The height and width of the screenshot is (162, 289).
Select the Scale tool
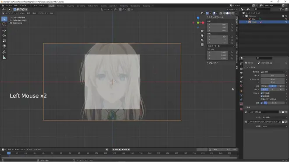4,41
